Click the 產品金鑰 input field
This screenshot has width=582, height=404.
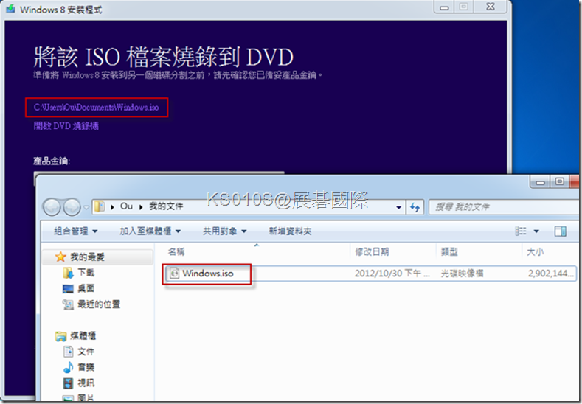click(x=159, y=173)
